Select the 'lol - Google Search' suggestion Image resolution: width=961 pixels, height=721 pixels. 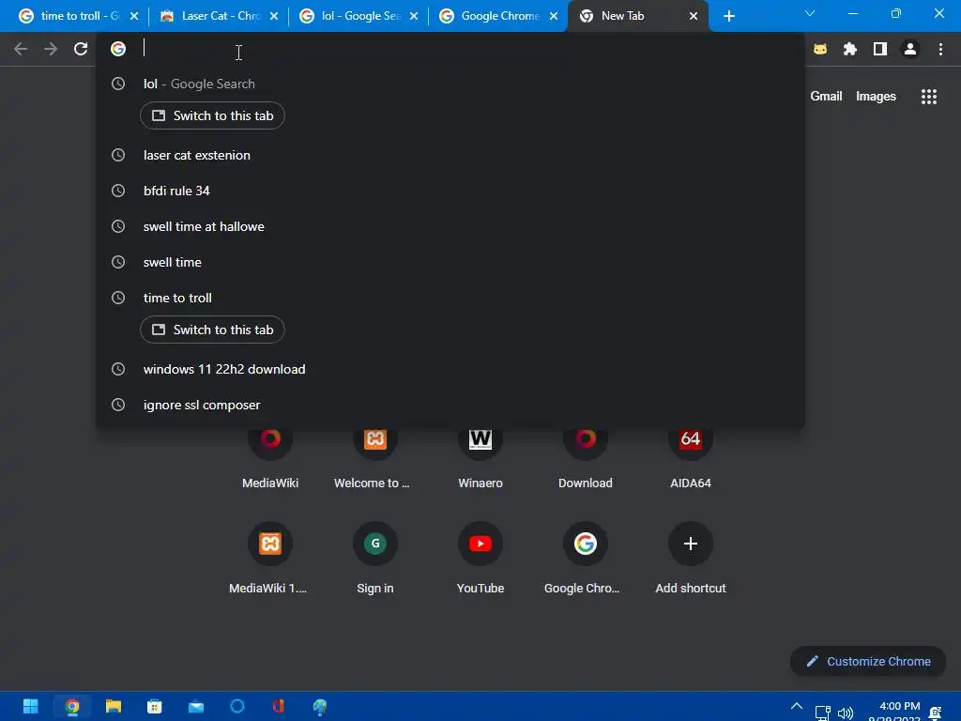pyautogui.click(x=450, y=84)
